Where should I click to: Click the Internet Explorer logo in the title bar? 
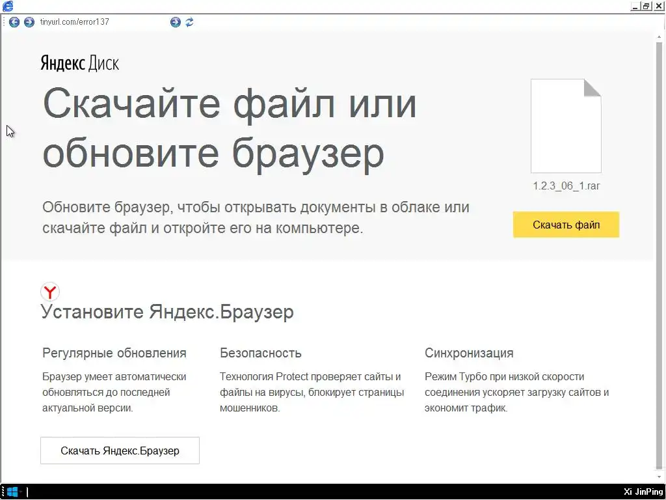[8, 6]
